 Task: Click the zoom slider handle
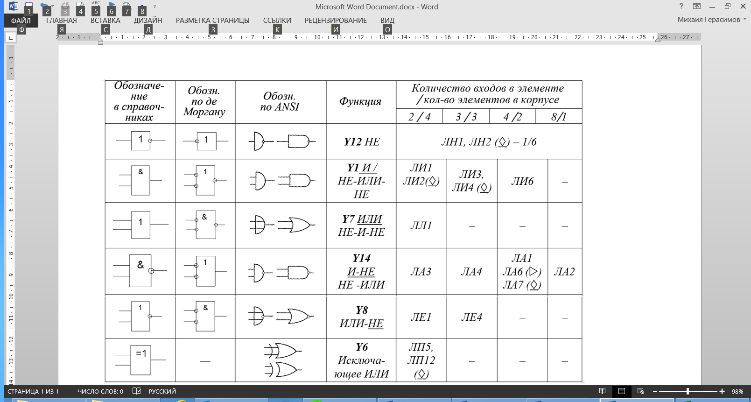[x=688, y=391]
